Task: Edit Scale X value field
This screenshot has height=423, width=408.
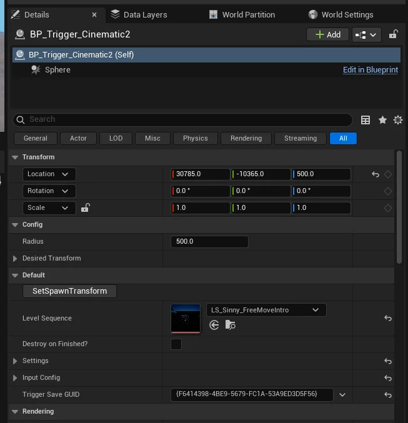Action: click(200, 207)
